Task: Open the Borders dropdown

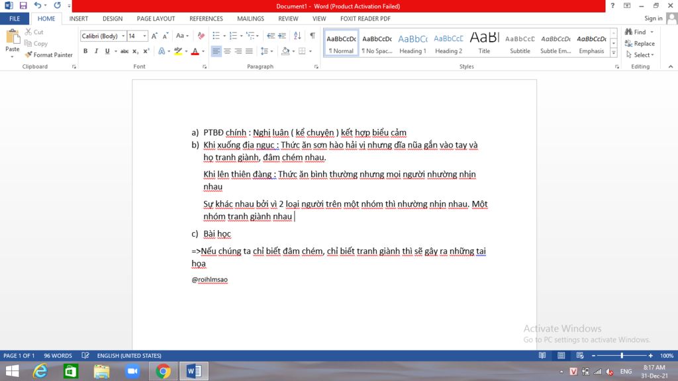Action: (x=311, y=51)
